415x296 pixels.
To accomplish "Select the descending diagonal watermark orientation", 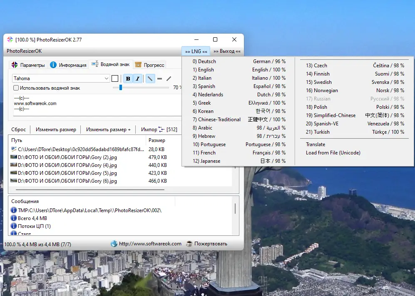I will click(x=150, y=78).
